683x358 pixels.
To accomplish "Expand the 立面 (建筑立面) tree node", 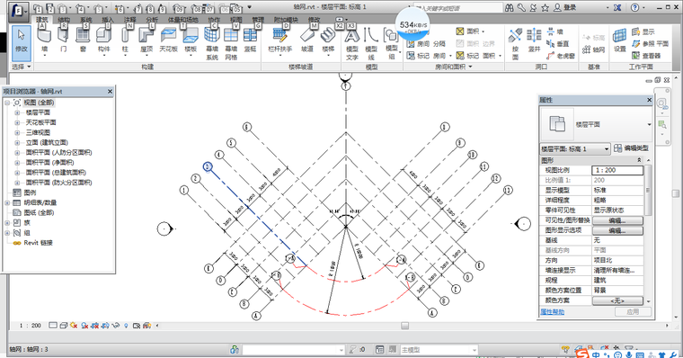I will click(17, 143).
